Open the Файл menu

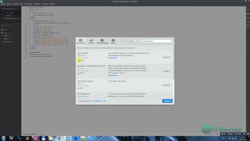pyautogui.click(x=3, y=4)
